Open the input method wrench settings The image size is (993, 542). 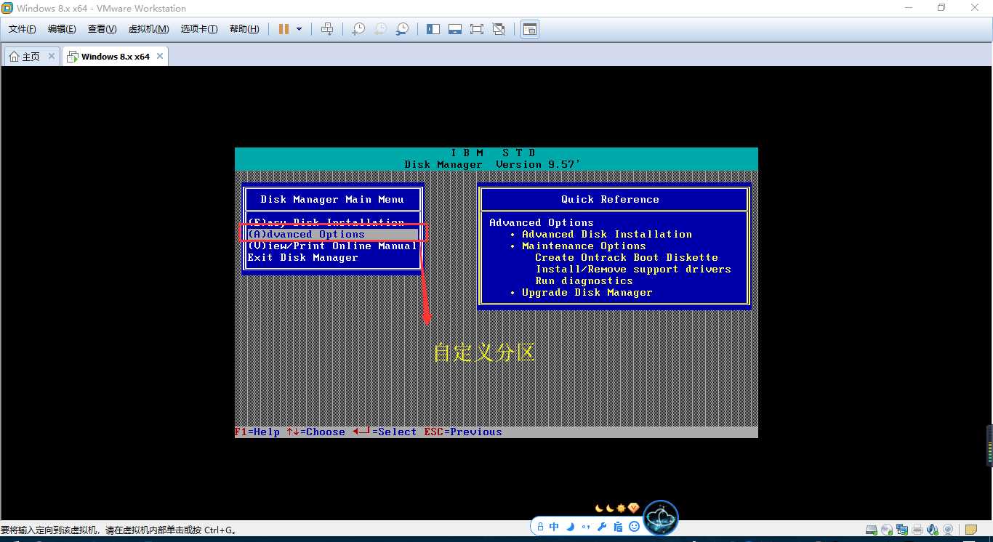pyautogui.click(x=603, y=526)
